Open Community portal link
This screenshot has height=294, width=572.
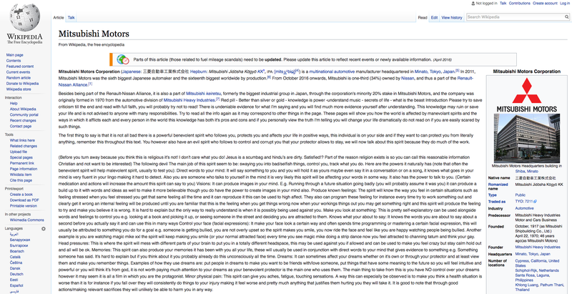click(24, 114)
